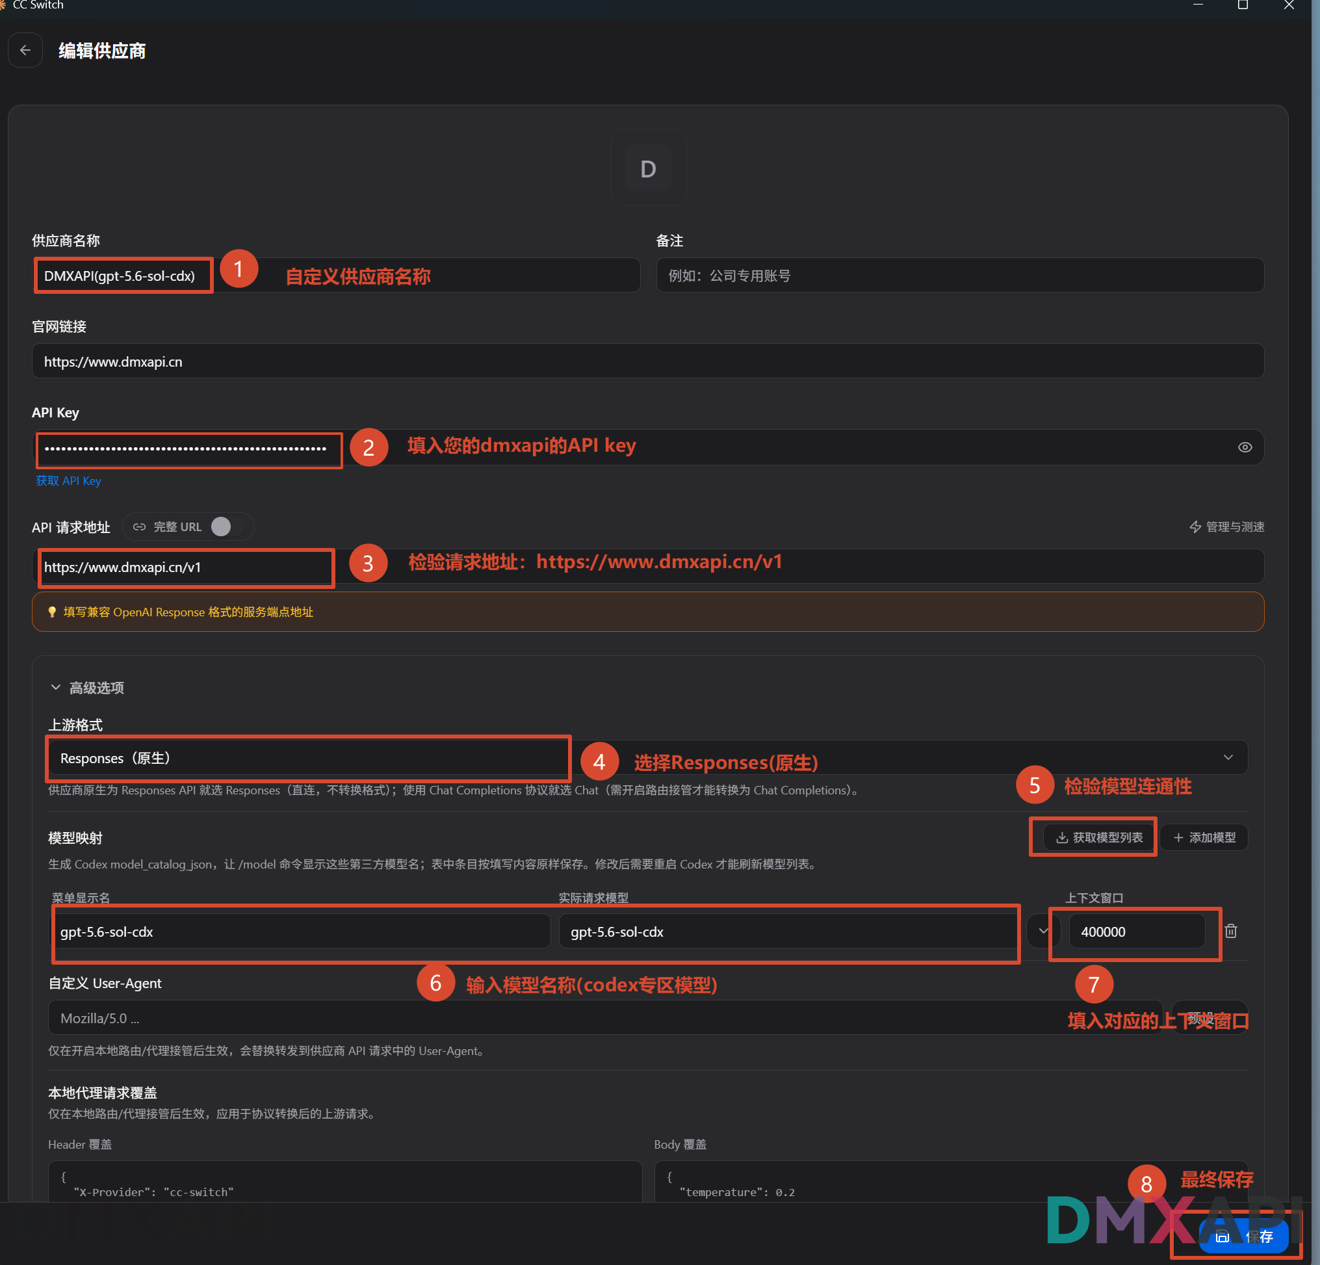Click the 本地代理请求覆盖 heading
The width and height of the screenshot is (1320, 1265).
coord(103,1093)
